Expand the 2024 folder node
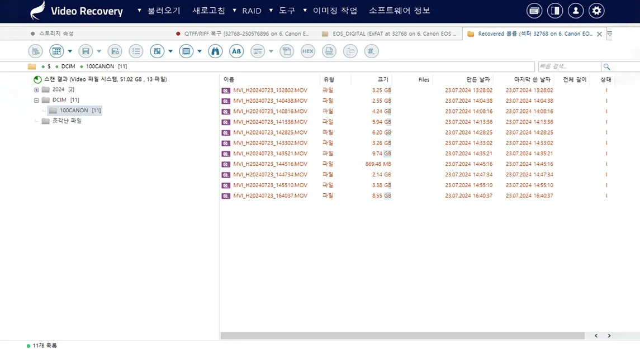This screenshot has height=349, width=640. coord(36,90)
